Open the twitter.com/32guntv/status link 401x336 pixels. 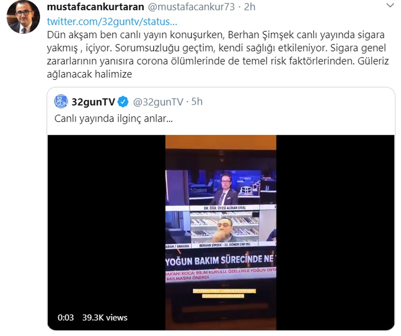(x=112, y=22)
